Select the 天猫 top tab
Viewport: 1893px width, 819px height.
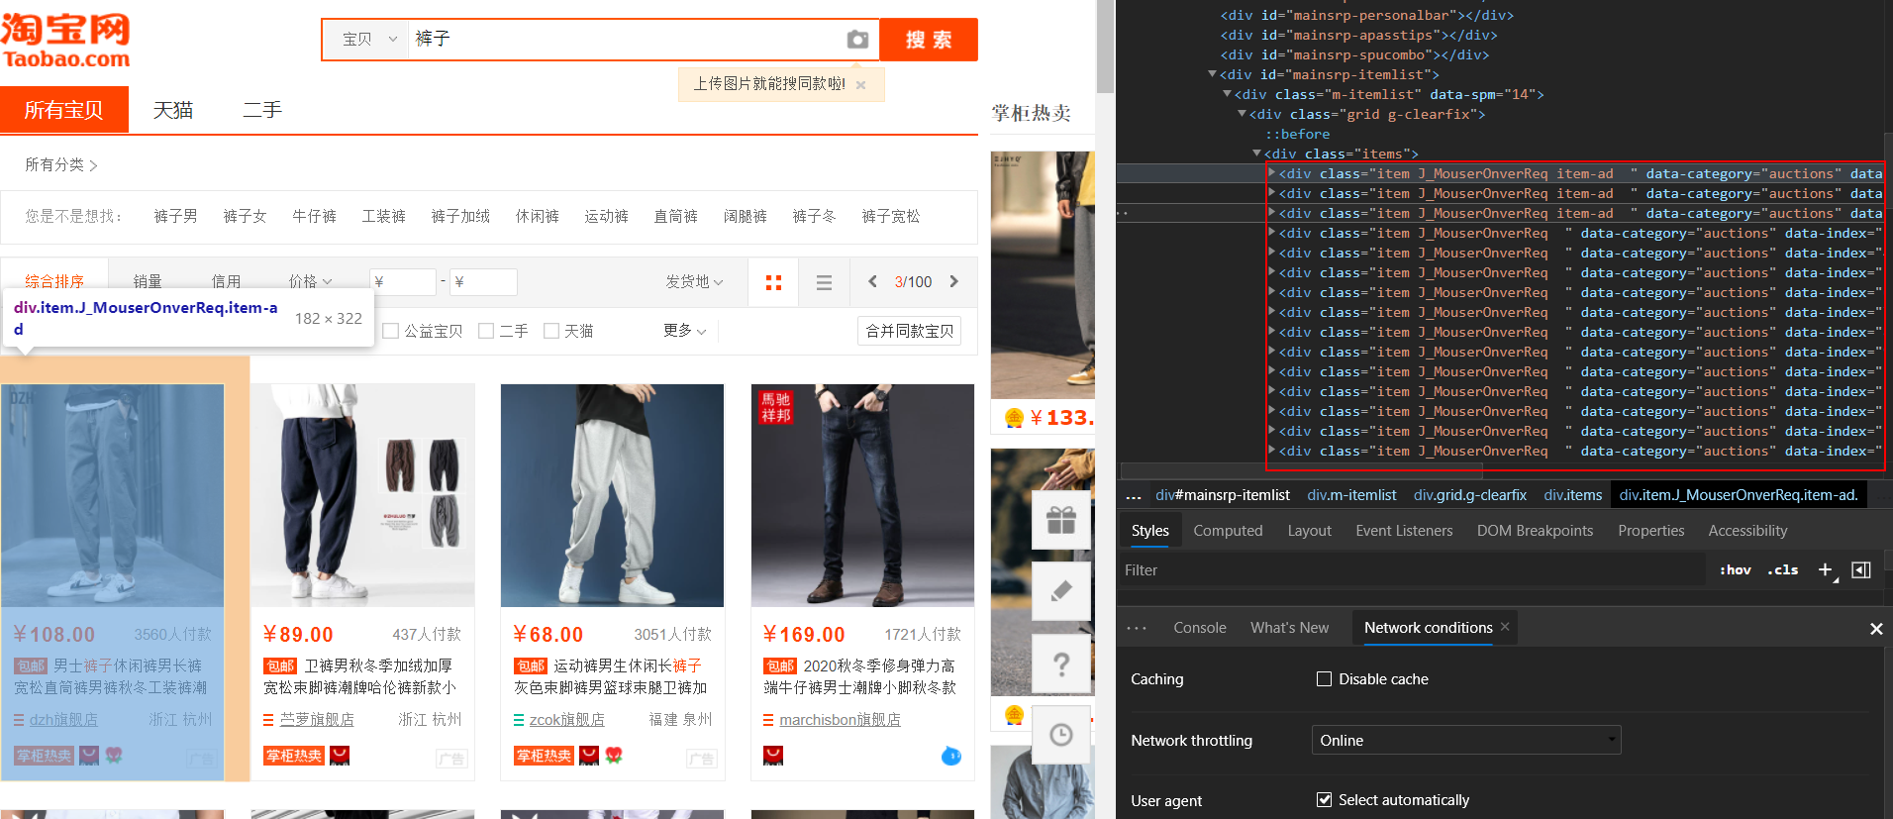(173, 110)
